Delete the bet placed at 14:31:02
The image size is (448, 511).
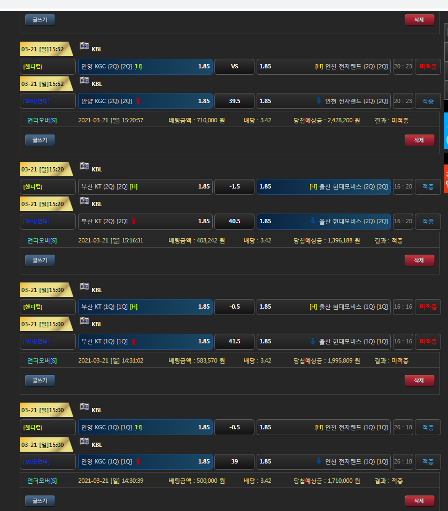[x=419, y=380]
